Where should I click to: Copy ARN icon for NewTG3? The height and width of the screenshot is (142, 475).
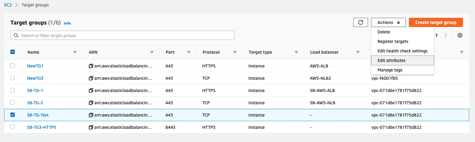91,78
